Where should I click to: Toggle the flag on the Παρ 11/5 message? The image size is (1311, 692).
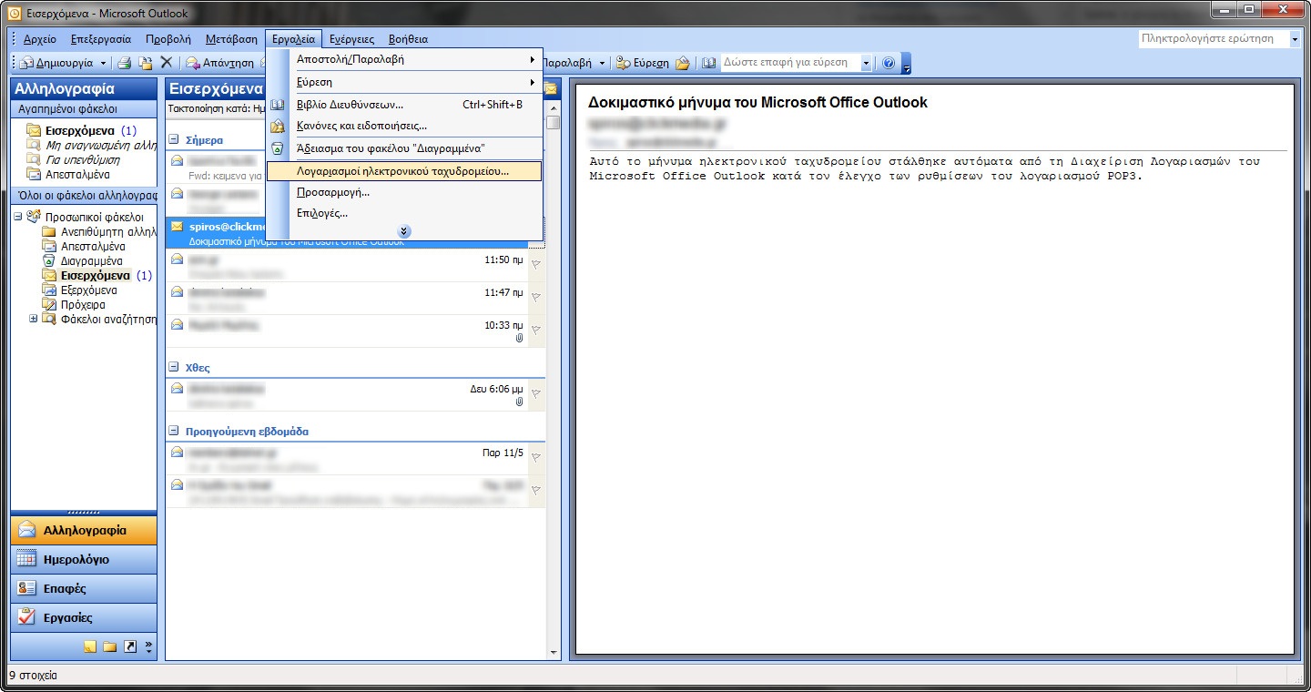click(x=536, y=458)
